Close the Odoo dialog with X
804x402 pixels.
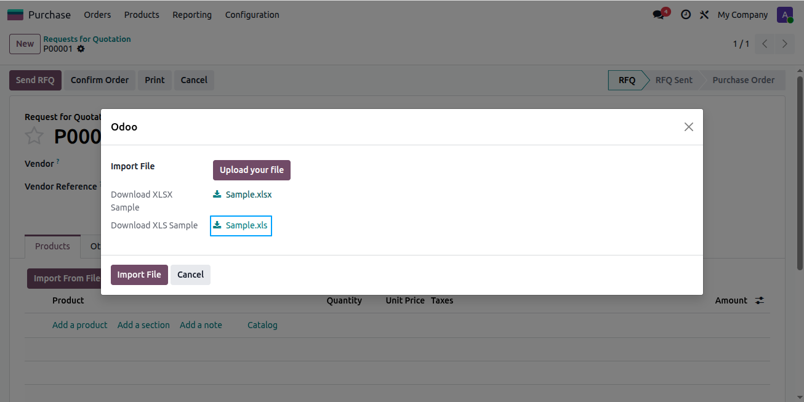click(688, 127)
